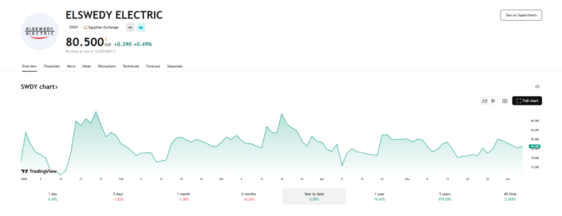Open the embed code icon
The height and width of the screenshot is (216, 562).
pyautogui.click(x=537, y=86)
